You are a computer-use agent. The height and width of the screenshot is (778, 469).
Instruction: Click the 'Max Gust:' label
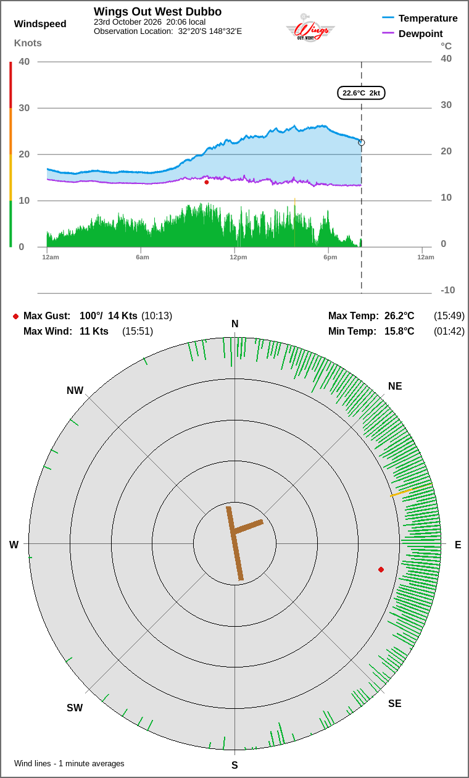[47, 316]
